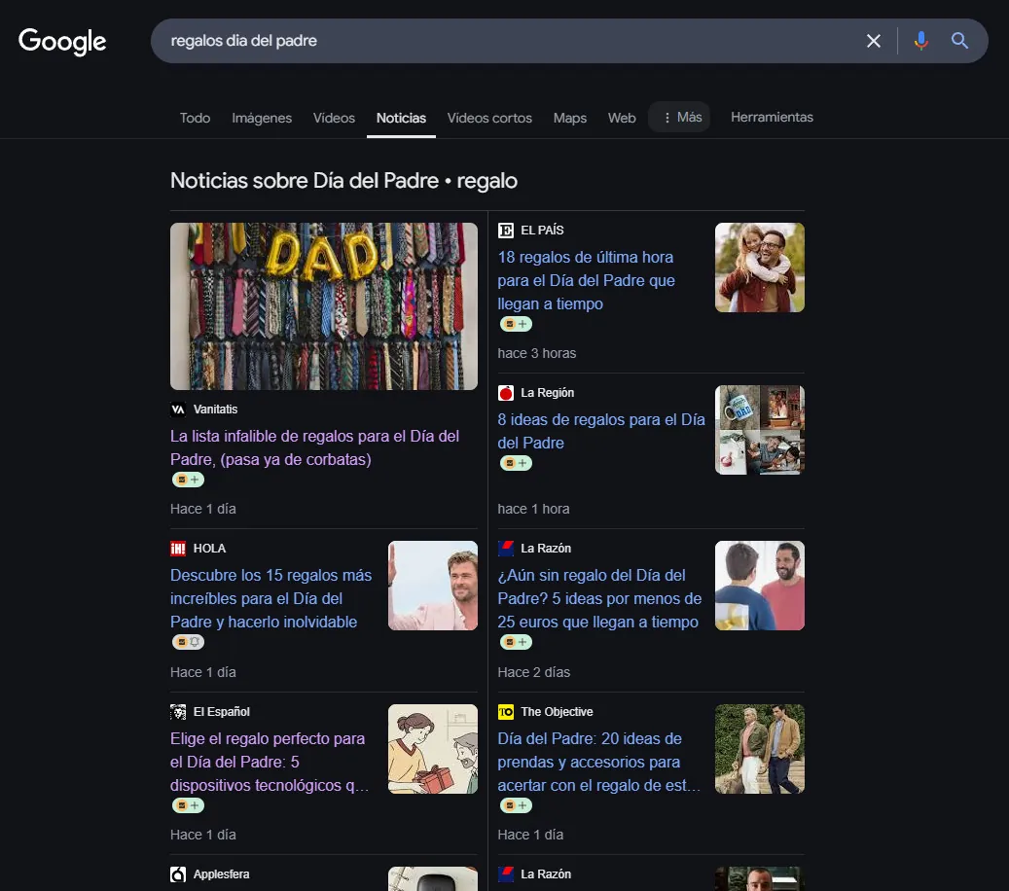Click the EL PAÍS source name
This screenshot has width=1009, height=891.
[543, 231]
